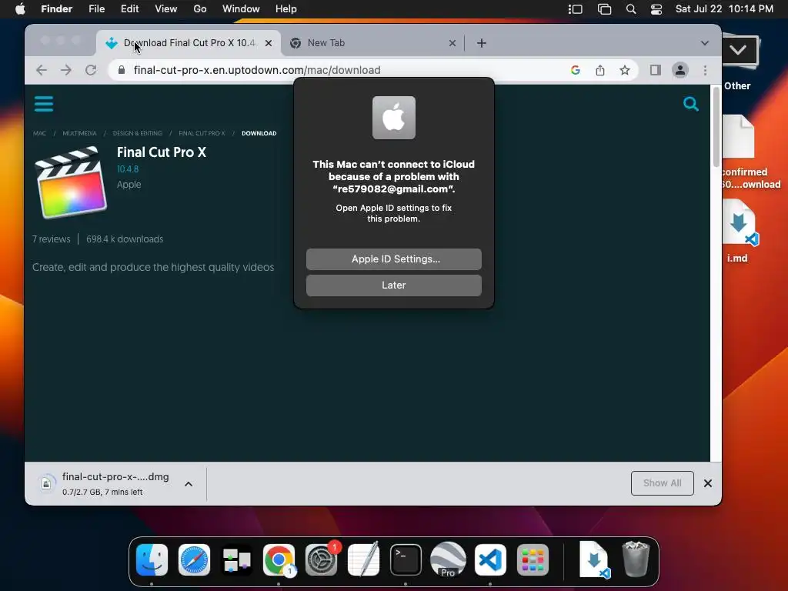Dismiss iCloud dialog with Later
Image resolution: width=788 pixels, height=591 pixels.
coord(393,285)
